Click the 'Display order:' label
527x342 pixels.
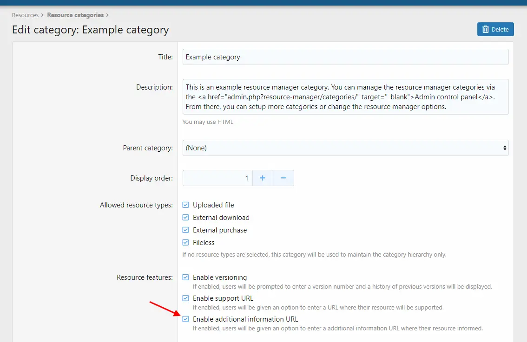(x=152, y=178)
